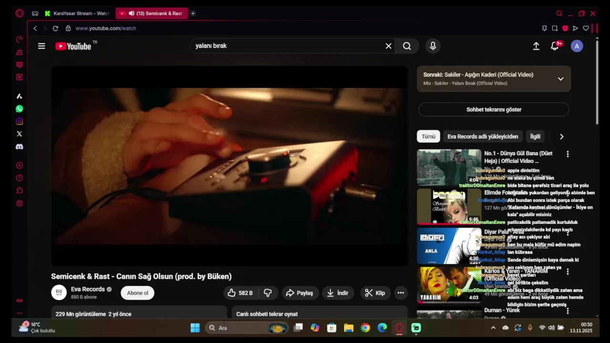The image size is (610, 343).
Task: Select the Semicenk & Rast tab
Action: point(152,13)
